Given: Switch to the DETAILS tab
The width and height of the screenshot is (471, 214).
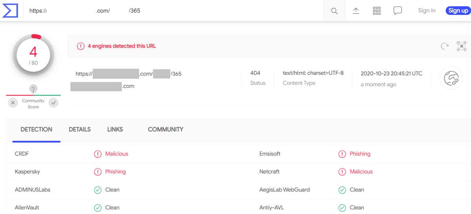Looking at the screenshot, I should point(80,129).
